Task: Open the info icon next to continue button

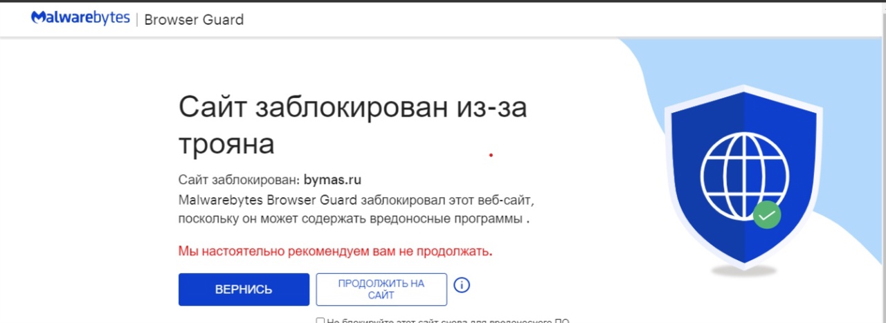Action: [462, 284]
